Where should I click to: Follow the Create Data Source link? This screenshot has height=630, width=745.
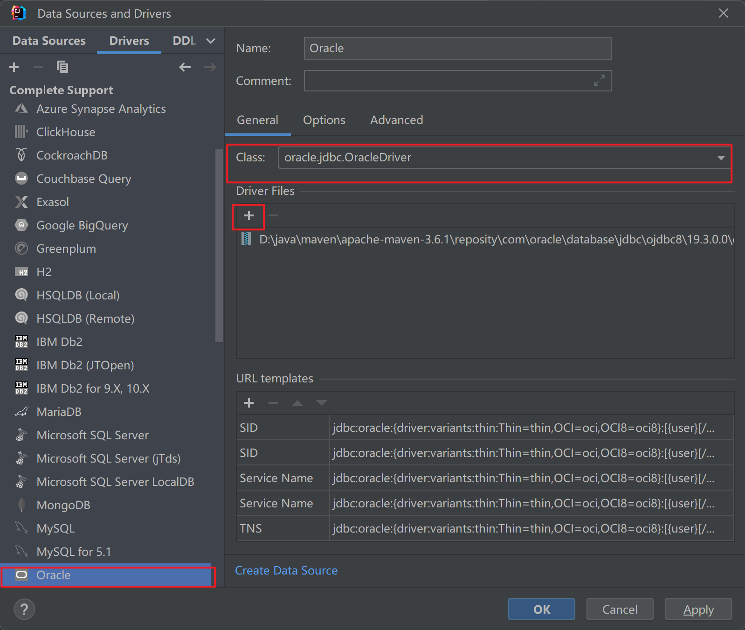tap(286, 571)
